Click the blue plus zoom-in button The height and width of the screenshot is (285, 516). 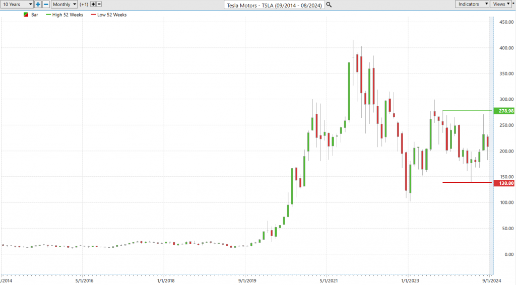[x=38, y=4]
